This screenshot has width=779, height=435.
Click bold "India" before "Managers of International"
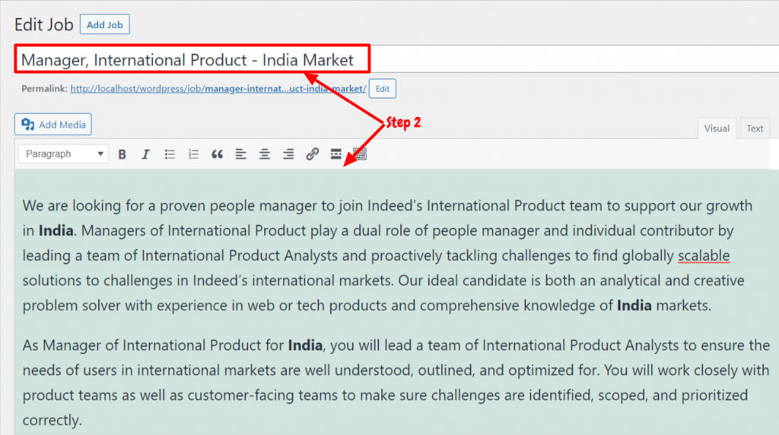tap(56, 230)
